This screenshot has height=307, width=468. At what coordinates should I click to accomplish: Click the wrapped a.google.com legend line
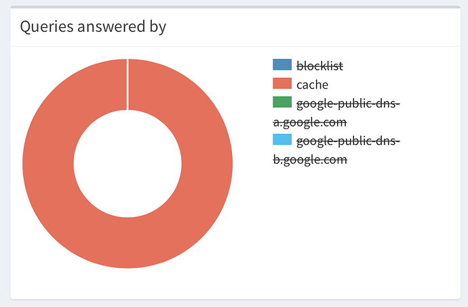[310, 122]
